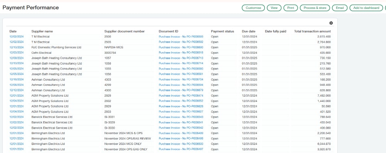This screenshot has height=153, width=386.
Task: Click the Payment Performance page title
Action: [x=30, y=8]
